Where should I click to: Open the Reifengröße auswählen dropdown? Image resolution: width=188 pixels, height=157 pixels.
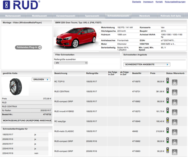[71, 63]
